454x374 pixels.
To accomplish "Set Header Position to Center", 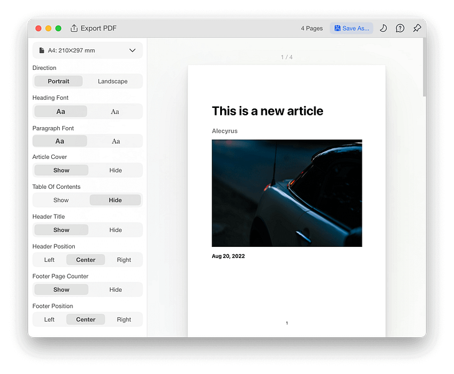I will [x=85, y=260].
